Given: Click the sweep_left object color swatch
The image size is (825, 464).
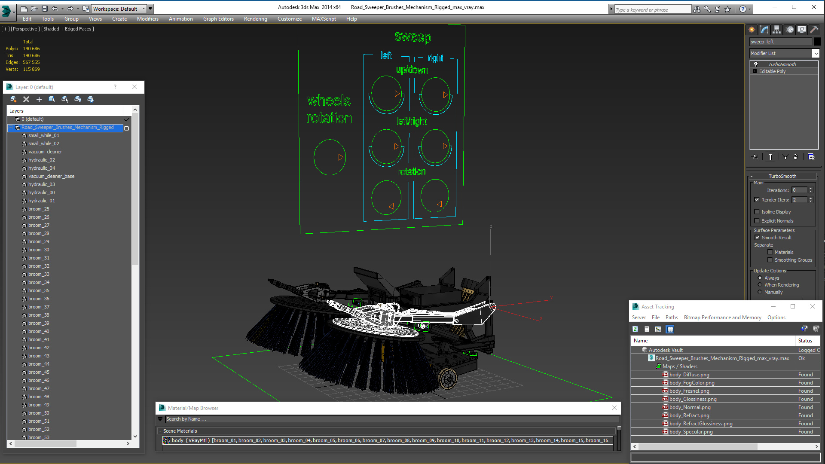Looking at the screenshot, I should [817, 42].
